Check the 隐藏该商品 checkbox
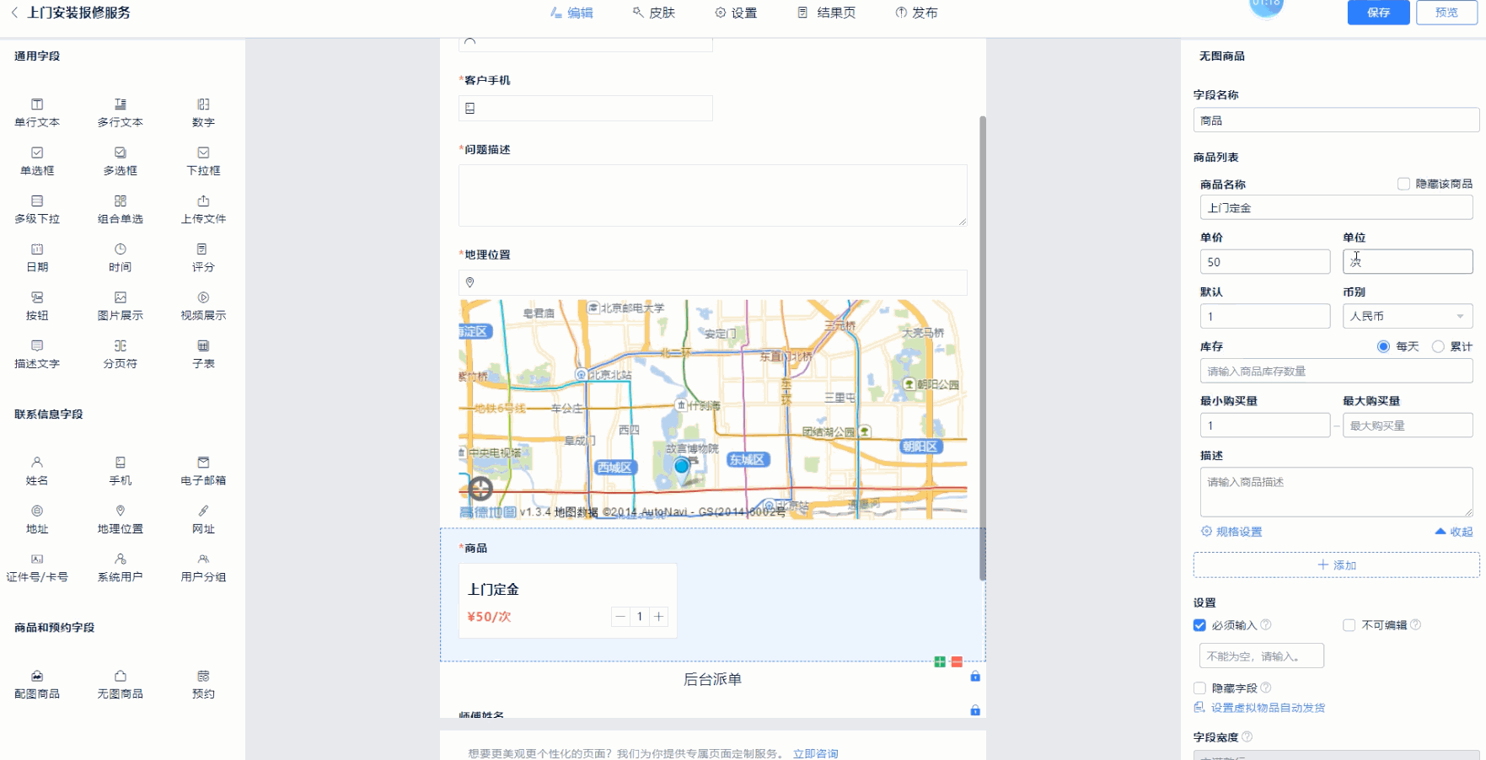This screenshot has width=1486, height=760. point(1403,184)
